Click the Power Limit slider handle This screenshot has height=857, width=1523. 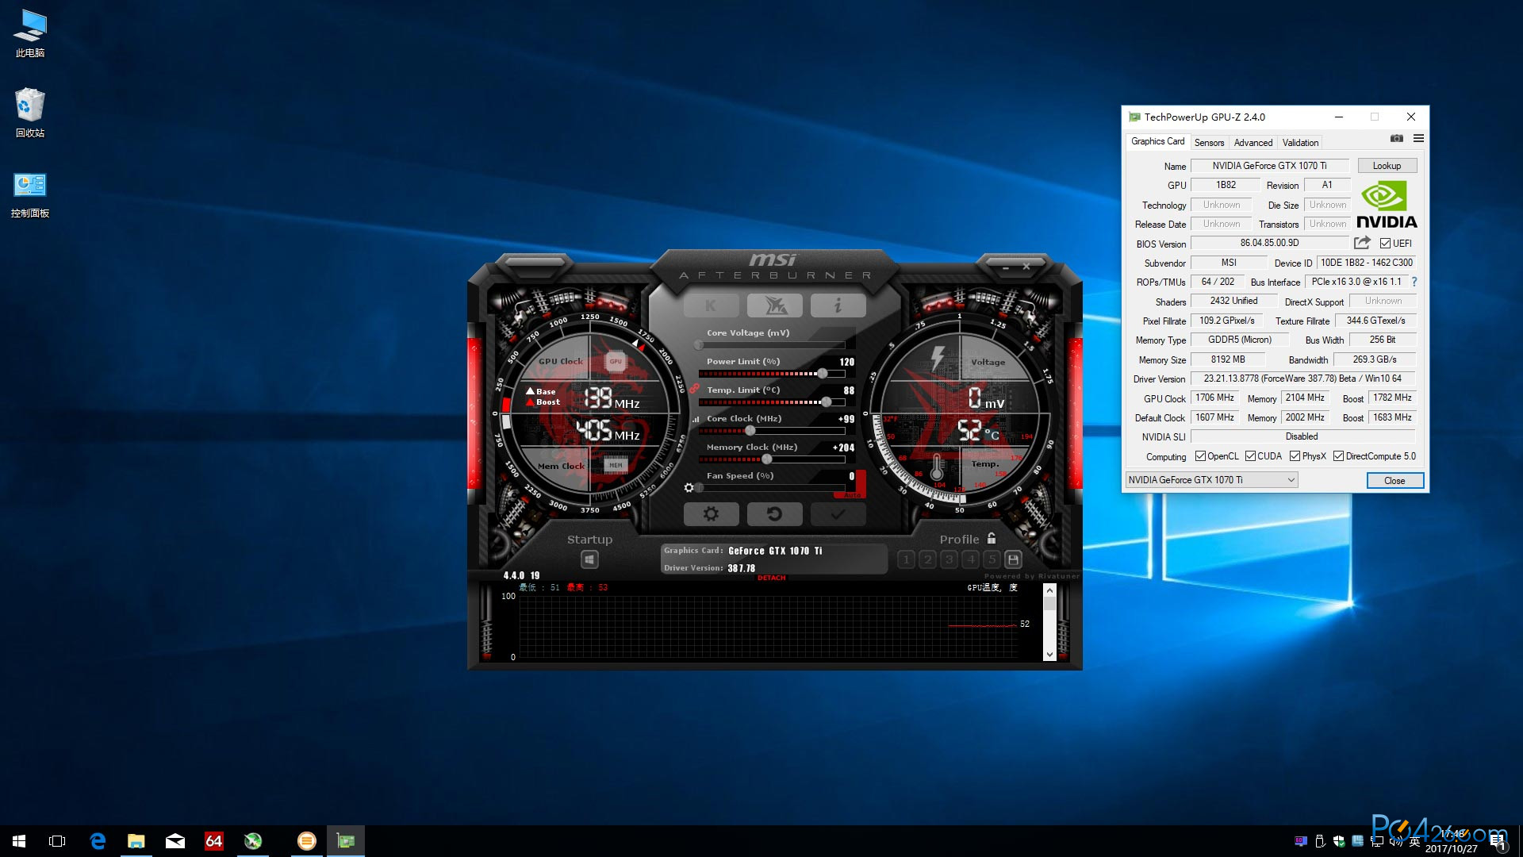(x=823, y=374)
